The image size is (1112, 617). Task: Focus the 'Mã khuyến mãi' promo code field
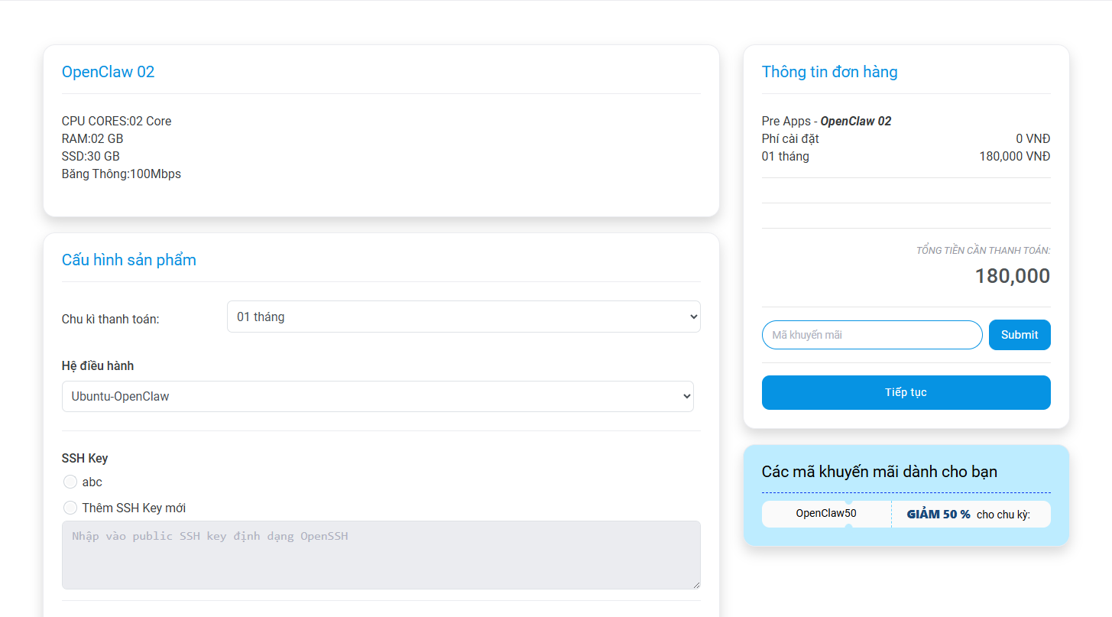pos(871,335)
